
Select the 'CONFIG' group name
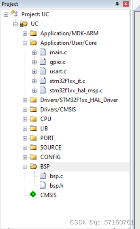click(x=50, y=157)
